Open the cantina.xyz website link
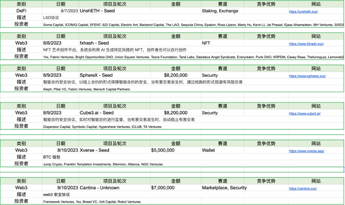345x205 pixels. 303,188
